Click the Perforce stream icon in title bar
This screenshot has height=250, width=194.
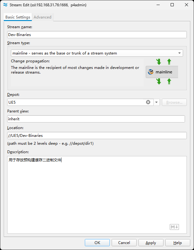point(5,5)
